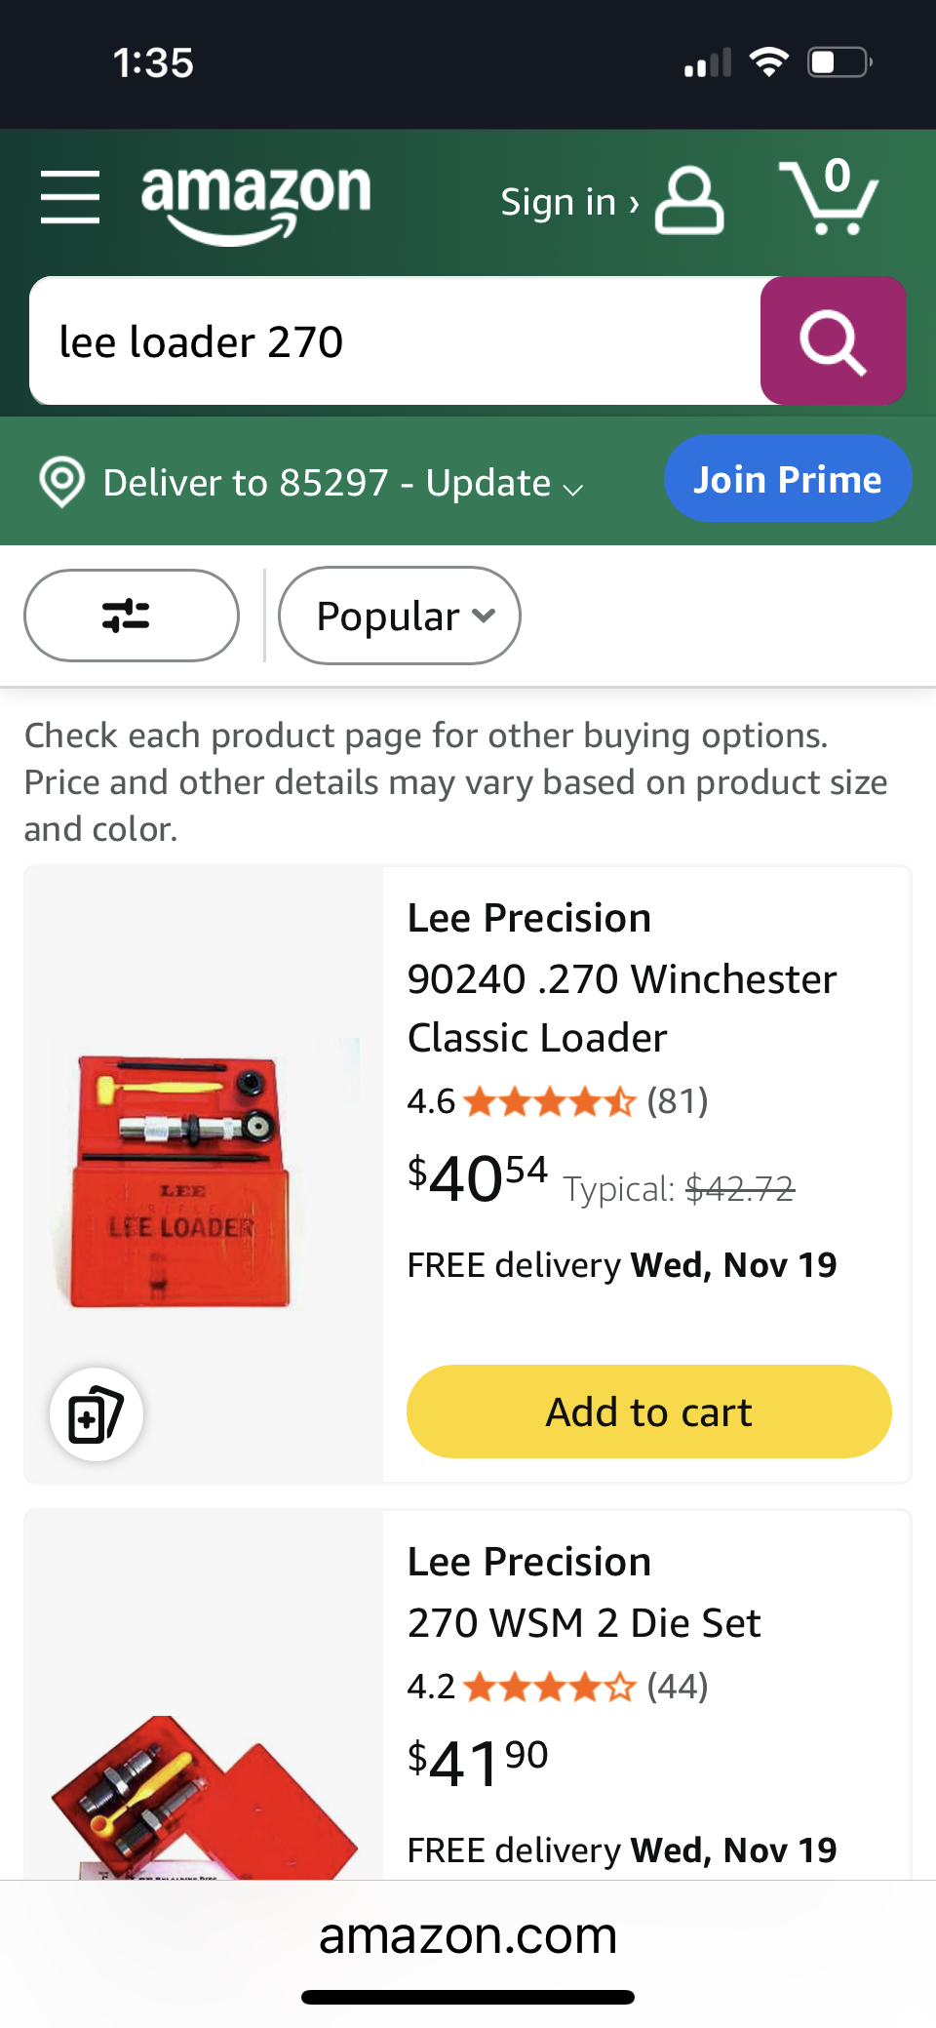
Task: Open the 270 WSM die set thumbnail
Action: click(x=203, y=1795)
